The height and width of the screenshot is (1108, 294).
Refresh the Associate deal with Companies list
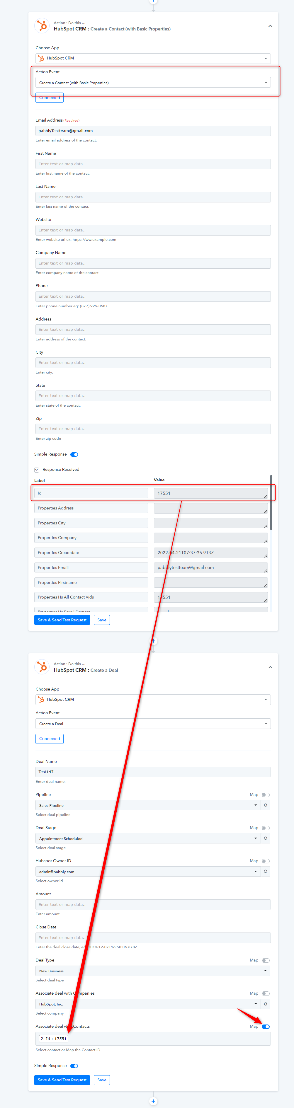(x=266, y=1003)
